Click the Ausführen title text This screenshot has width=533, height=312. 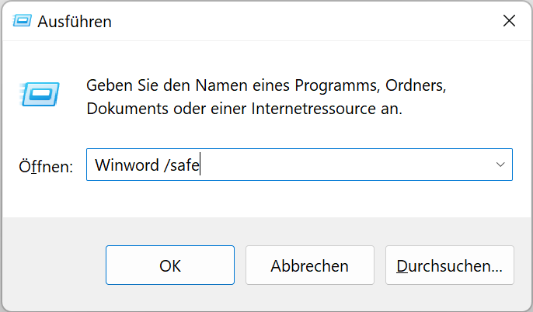[75, 22]
